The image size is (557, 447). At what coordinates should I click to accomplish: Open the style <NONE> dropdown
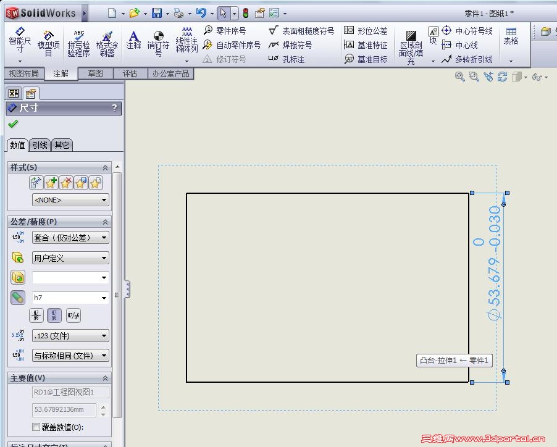[x=70, y=200]
